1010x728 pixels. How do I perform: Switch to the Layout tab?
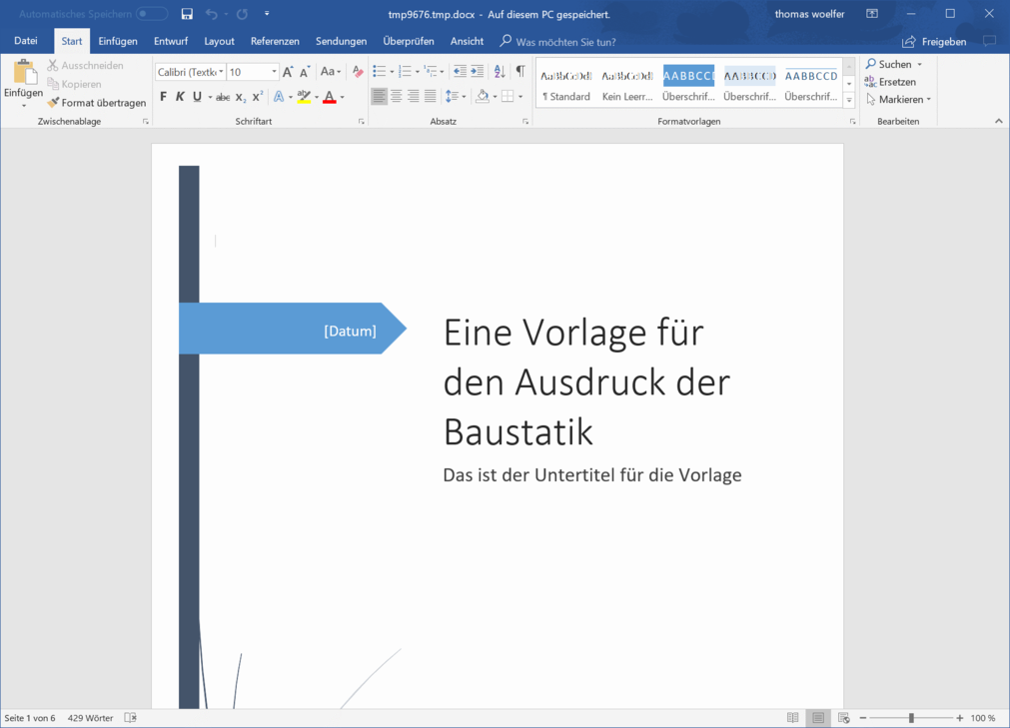point(219,41)
